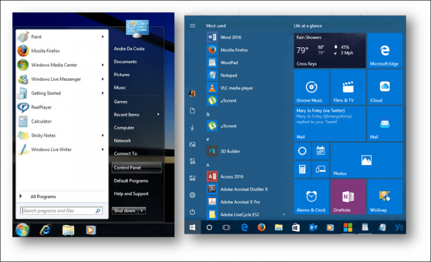Open 3D Builder app
This screenshot has width=431, height=262.
[224, 152]
